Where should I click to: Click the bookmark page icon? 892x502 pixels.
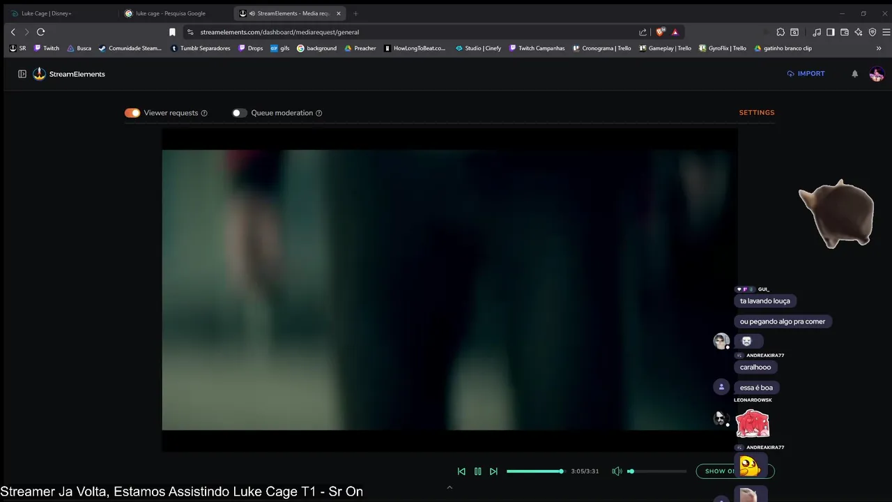pyautogui.click(x=172, y=32)
